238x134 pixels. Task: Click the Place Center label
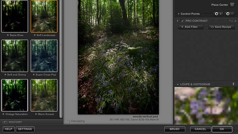coord(220,5)
